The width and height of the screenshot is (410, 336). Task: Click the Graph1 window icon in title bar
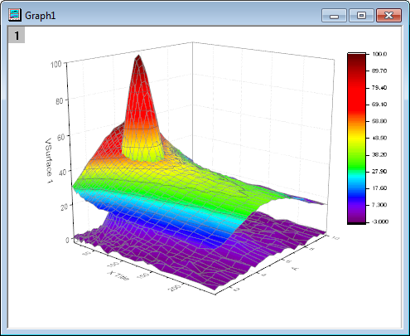(15, 15)
